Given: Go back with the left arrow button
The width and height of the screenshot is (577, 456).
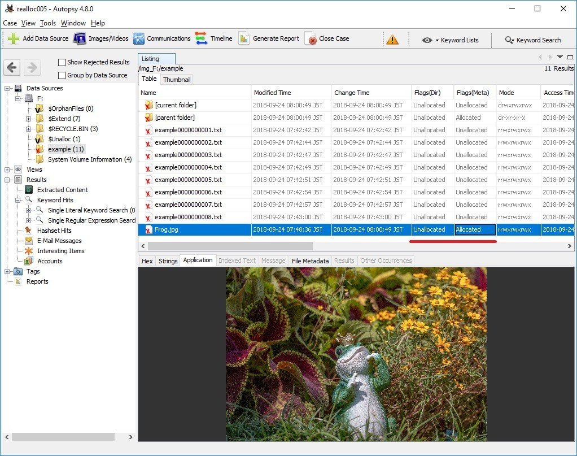Looking at the screenshot, I should point(12,67).
